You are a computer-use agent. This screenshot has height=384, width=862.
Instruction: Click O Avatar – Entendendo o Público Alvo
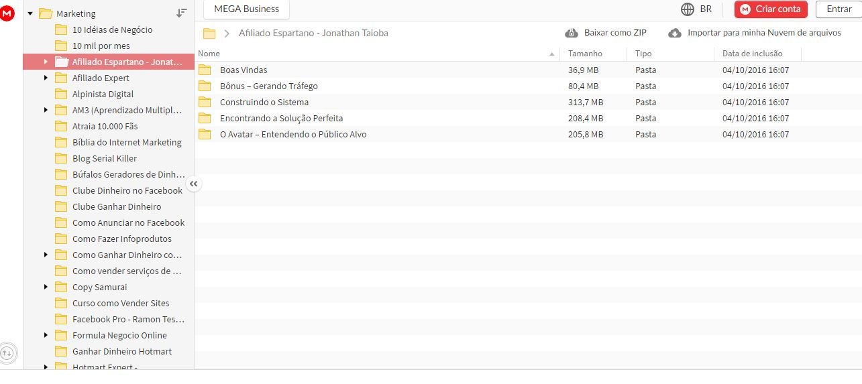293,134
